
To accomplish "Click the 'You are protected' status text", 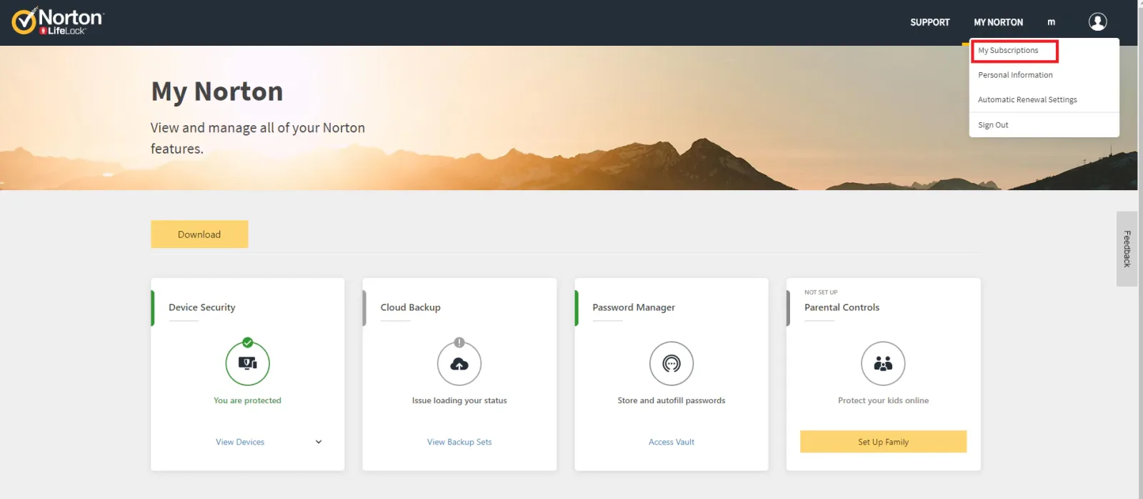I will click(247, 400).
